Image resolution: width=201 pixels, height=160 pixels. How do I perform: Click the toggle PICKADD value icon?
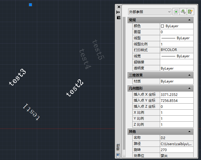[176, 12]
